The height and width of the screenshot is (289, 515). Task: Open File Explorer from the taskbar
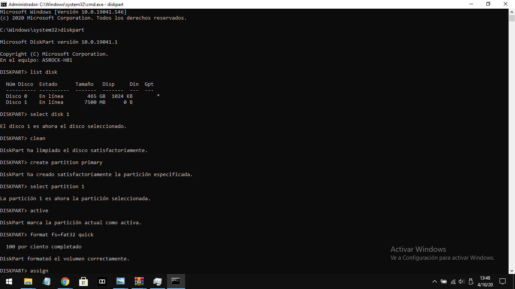pos(28,281)
